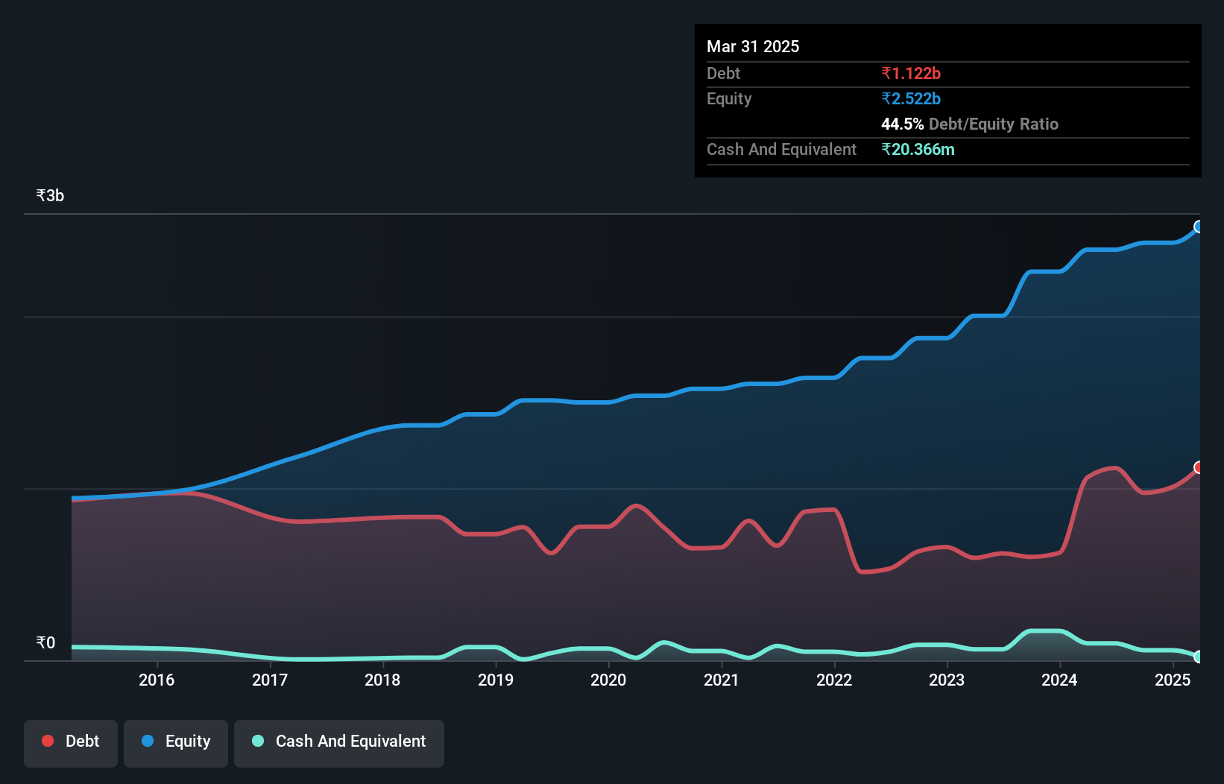The height and width of the screenshot is (784, 1224).
Task: Click the ₹3b y-axis label
Action: click(x=50, y=195)
